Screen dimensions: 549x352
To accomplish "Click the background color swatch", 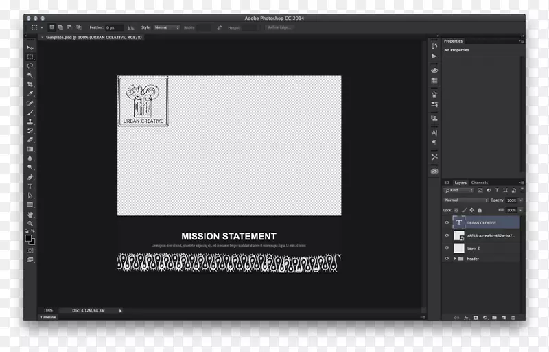I will 32,242.
